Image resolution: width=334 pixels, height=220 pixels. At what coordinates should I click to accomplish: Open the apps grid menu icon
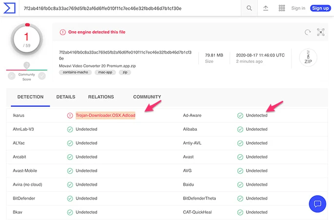pyautogui.click(x=282, y=8)
